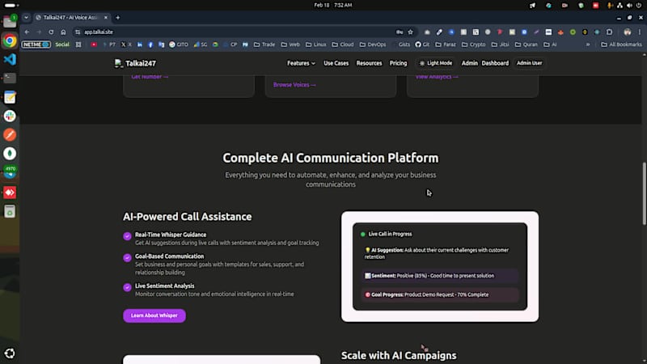
Task: Click the Admin User button
Action: [530, 63]
